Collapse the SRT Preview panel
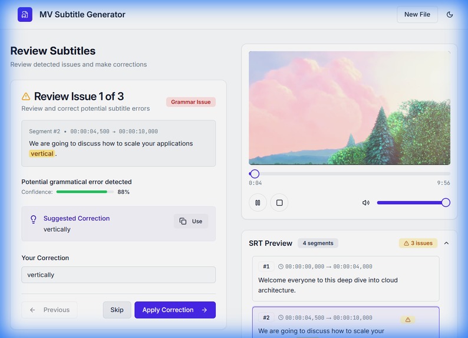 [446, 243]
